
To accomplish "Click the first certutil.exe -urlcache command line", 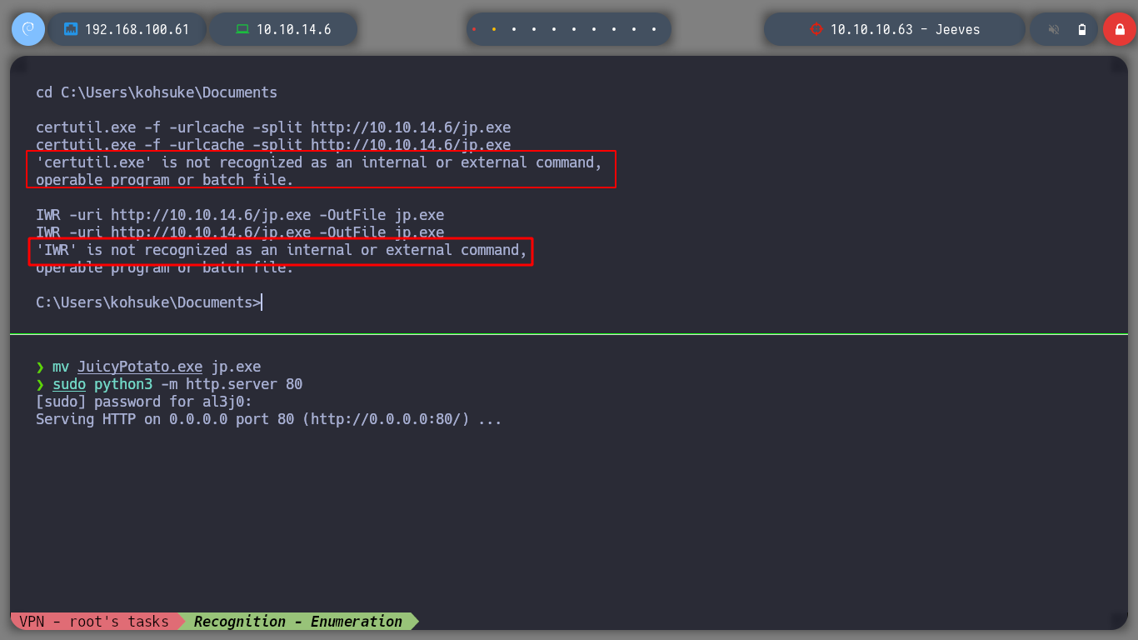I will [x=273, y=127].
